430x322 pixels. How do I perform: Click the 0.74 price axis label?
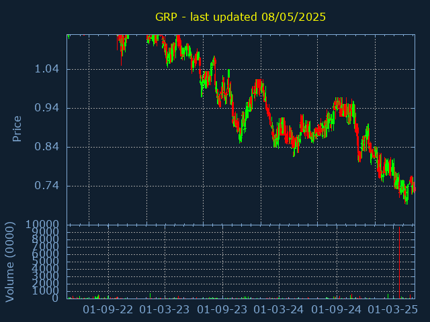pyautogui.click(x=46, y=186)
